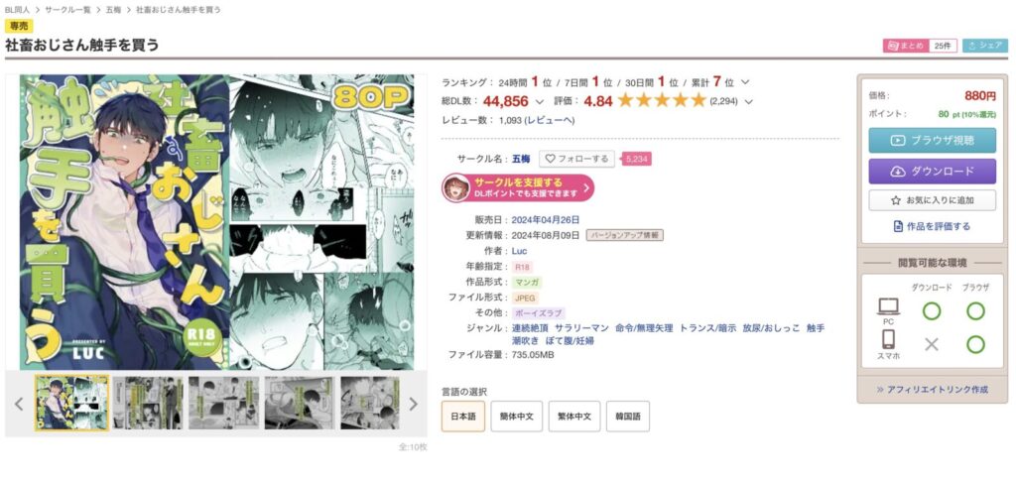
Task: Select 簡体中文 language option
Action: 516,417
